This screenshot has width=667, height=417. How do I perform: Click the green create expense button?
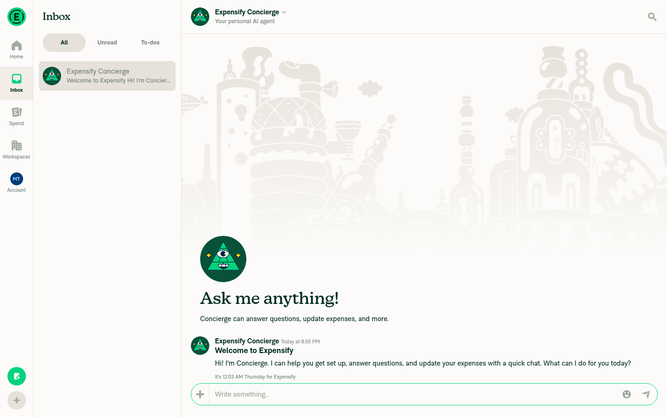[x=17, y=376]
